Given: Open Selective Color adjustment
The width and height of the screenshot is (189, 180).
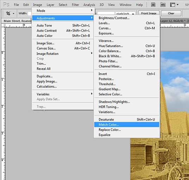Looking at the screenshot, I should pos(127,94).
